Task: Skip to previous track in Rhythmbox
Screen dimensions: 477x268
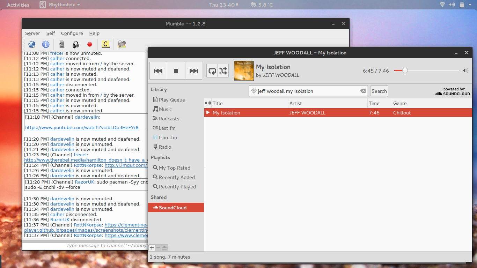Action: (158, 71)
